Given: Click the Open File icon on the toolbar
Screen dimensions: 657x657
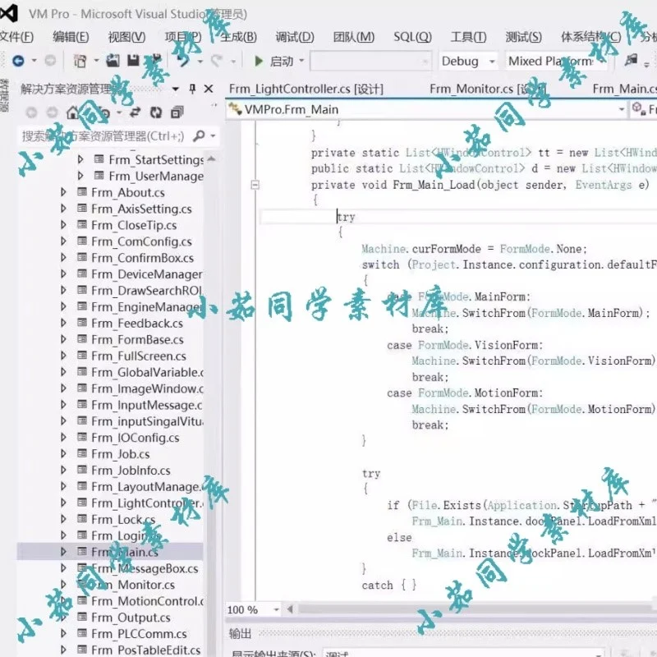Looking at the screenshot, I should click(113, 60).
